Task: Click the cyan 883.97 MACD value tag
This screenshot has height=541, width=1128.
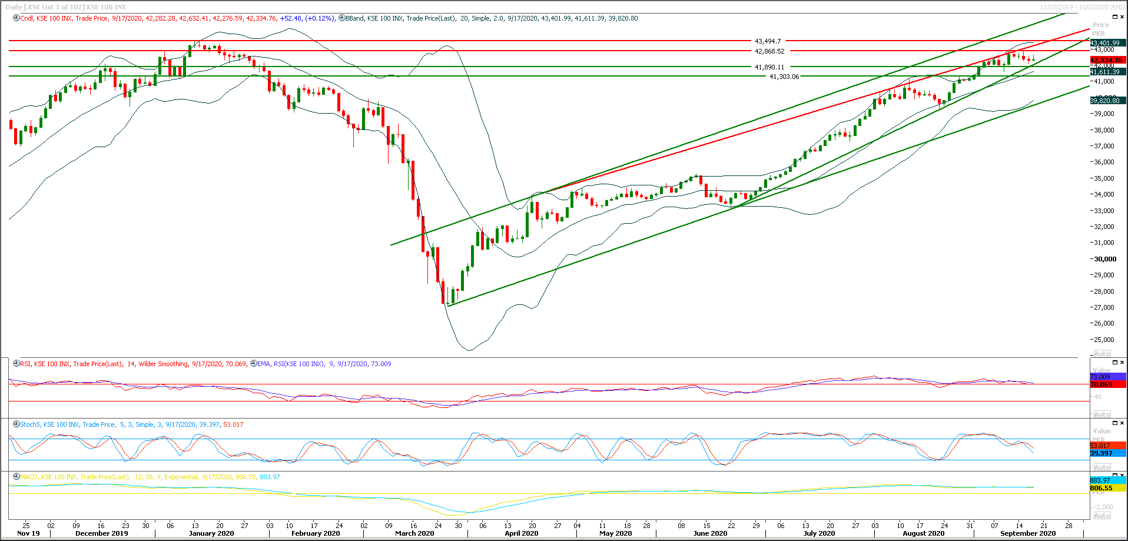Action: [1107, 480]
